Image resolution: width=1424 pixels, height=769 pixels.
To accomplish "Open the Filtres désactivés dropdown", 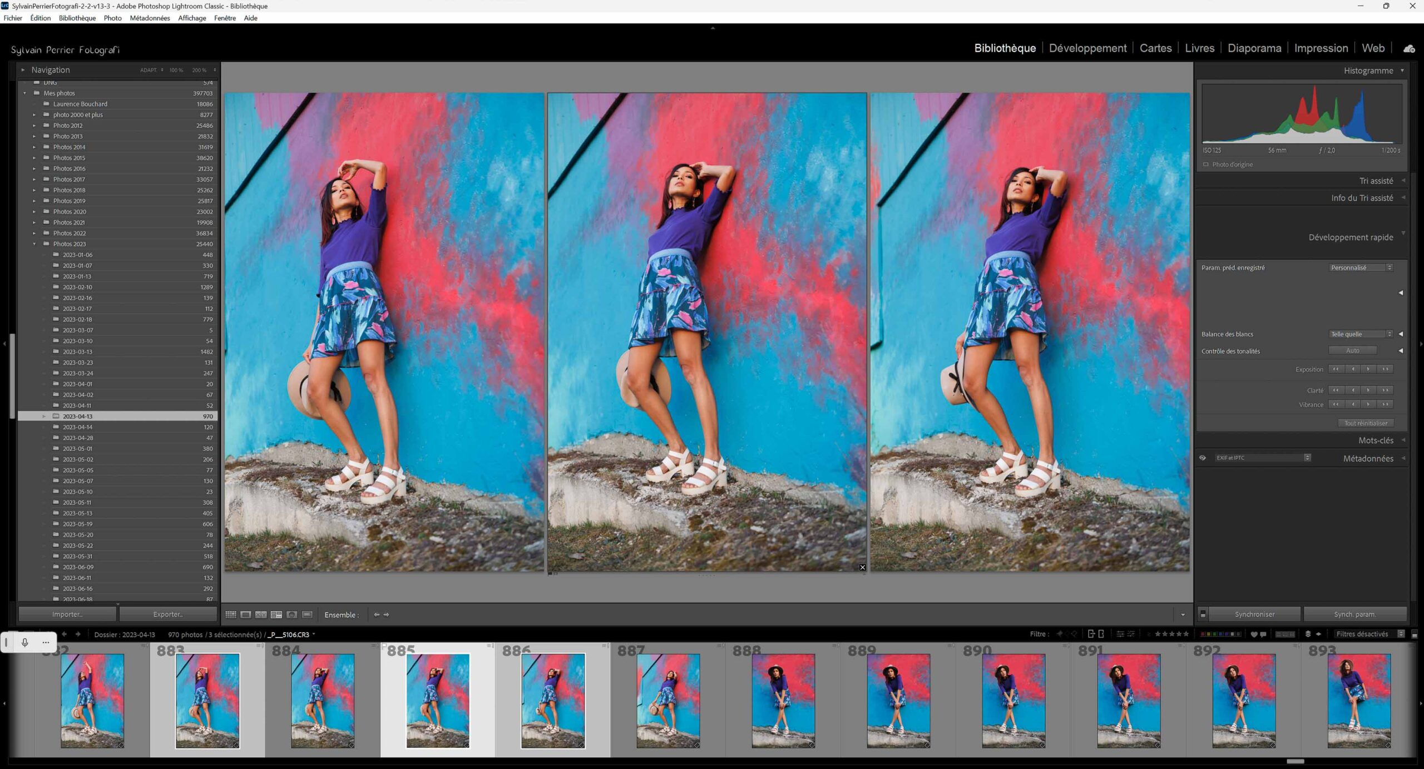I will pos(1369,634).
